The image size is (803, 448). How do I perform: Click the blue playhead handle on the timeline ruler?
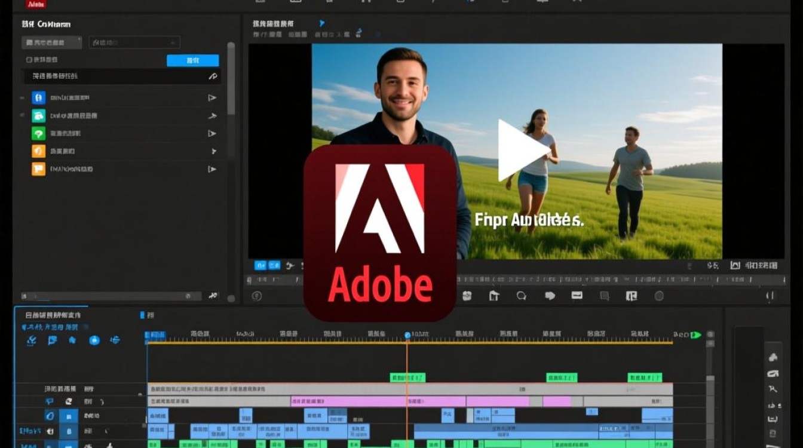pyautogui.click(x=407, y=336)
